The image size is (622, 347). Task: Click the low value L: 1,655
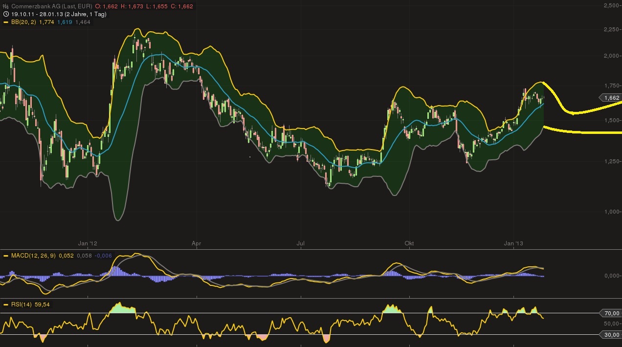click(157, 6)
